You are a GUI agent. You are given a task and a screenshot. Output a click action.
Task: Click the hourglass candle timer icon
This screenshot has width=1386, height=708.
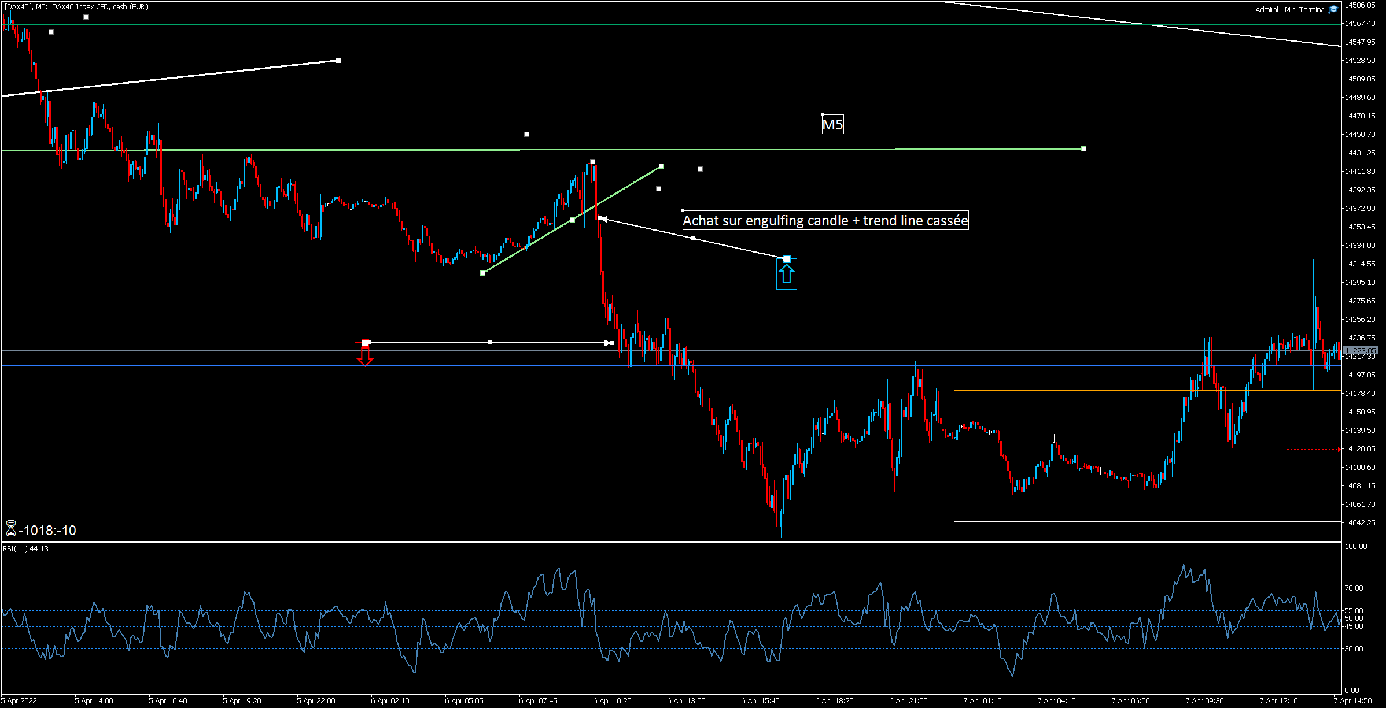[10, 528]
